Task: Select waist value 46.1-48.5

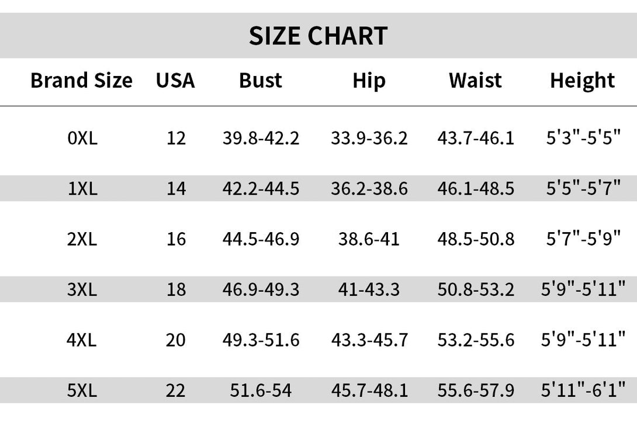Action: point(476,188)
